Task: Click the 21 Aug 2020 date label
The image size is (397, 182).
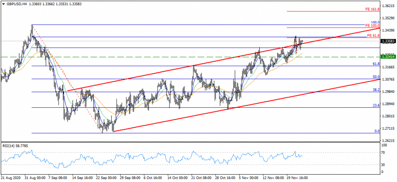Action: [x=10, y=178]
